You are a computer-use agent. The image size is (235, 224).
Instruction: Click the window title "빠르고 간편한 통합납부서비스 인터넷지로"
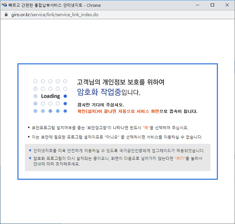45,5
